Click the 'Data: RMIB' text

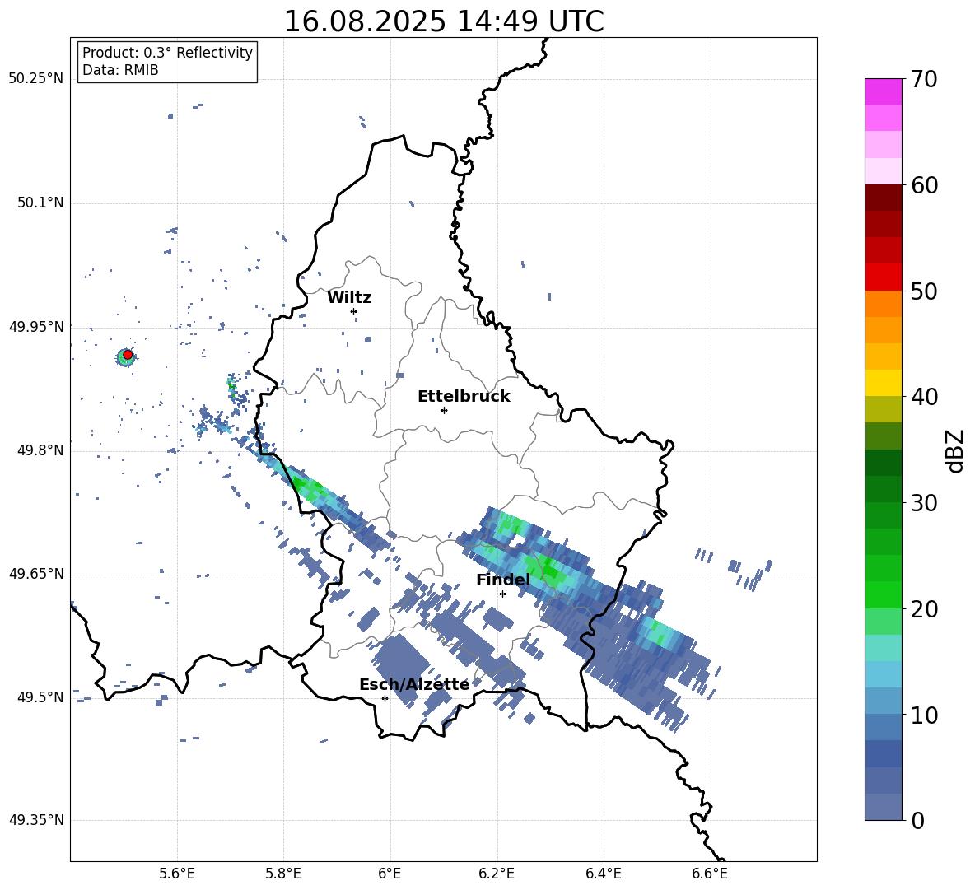click(120, 70)
